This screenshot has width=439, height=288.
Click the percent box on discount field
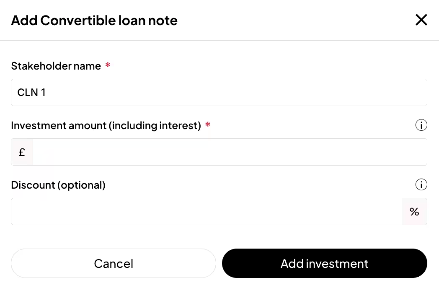pos(414,211)
